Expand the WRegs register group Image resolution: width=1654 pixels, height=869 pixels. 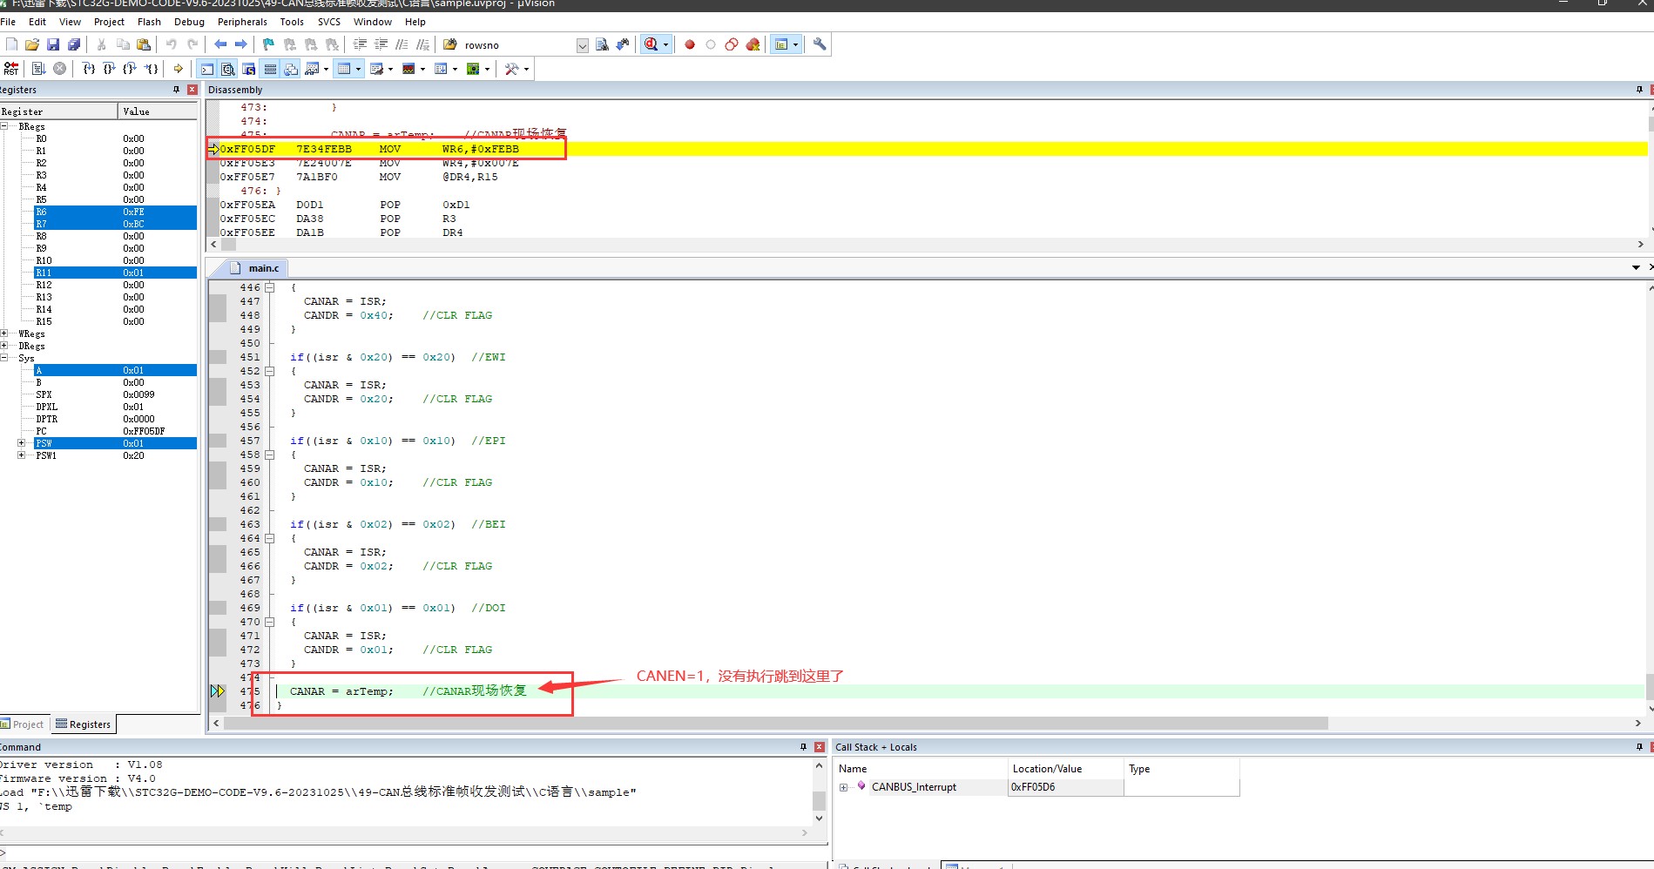coord(4,333)
